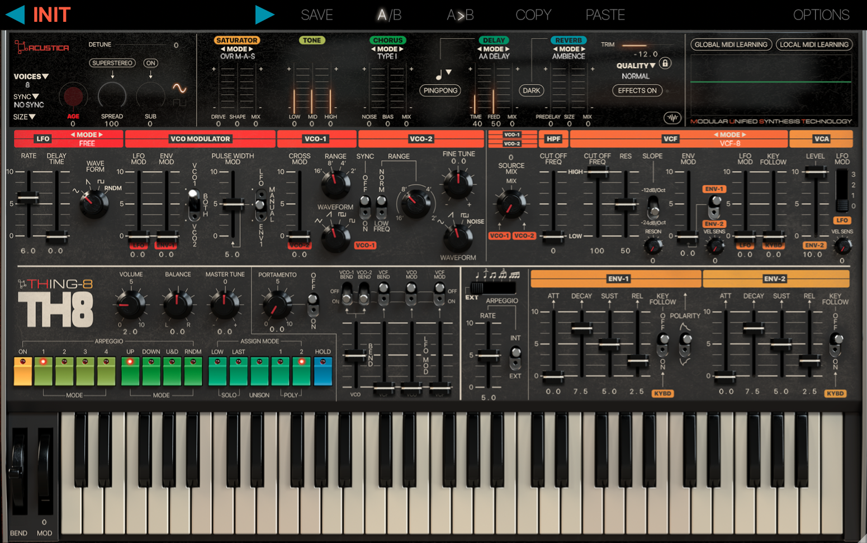Click the VOLUME knob
The height and width of the screenshot is (543, 867).
pyautogui.click(x=131, y=304)
